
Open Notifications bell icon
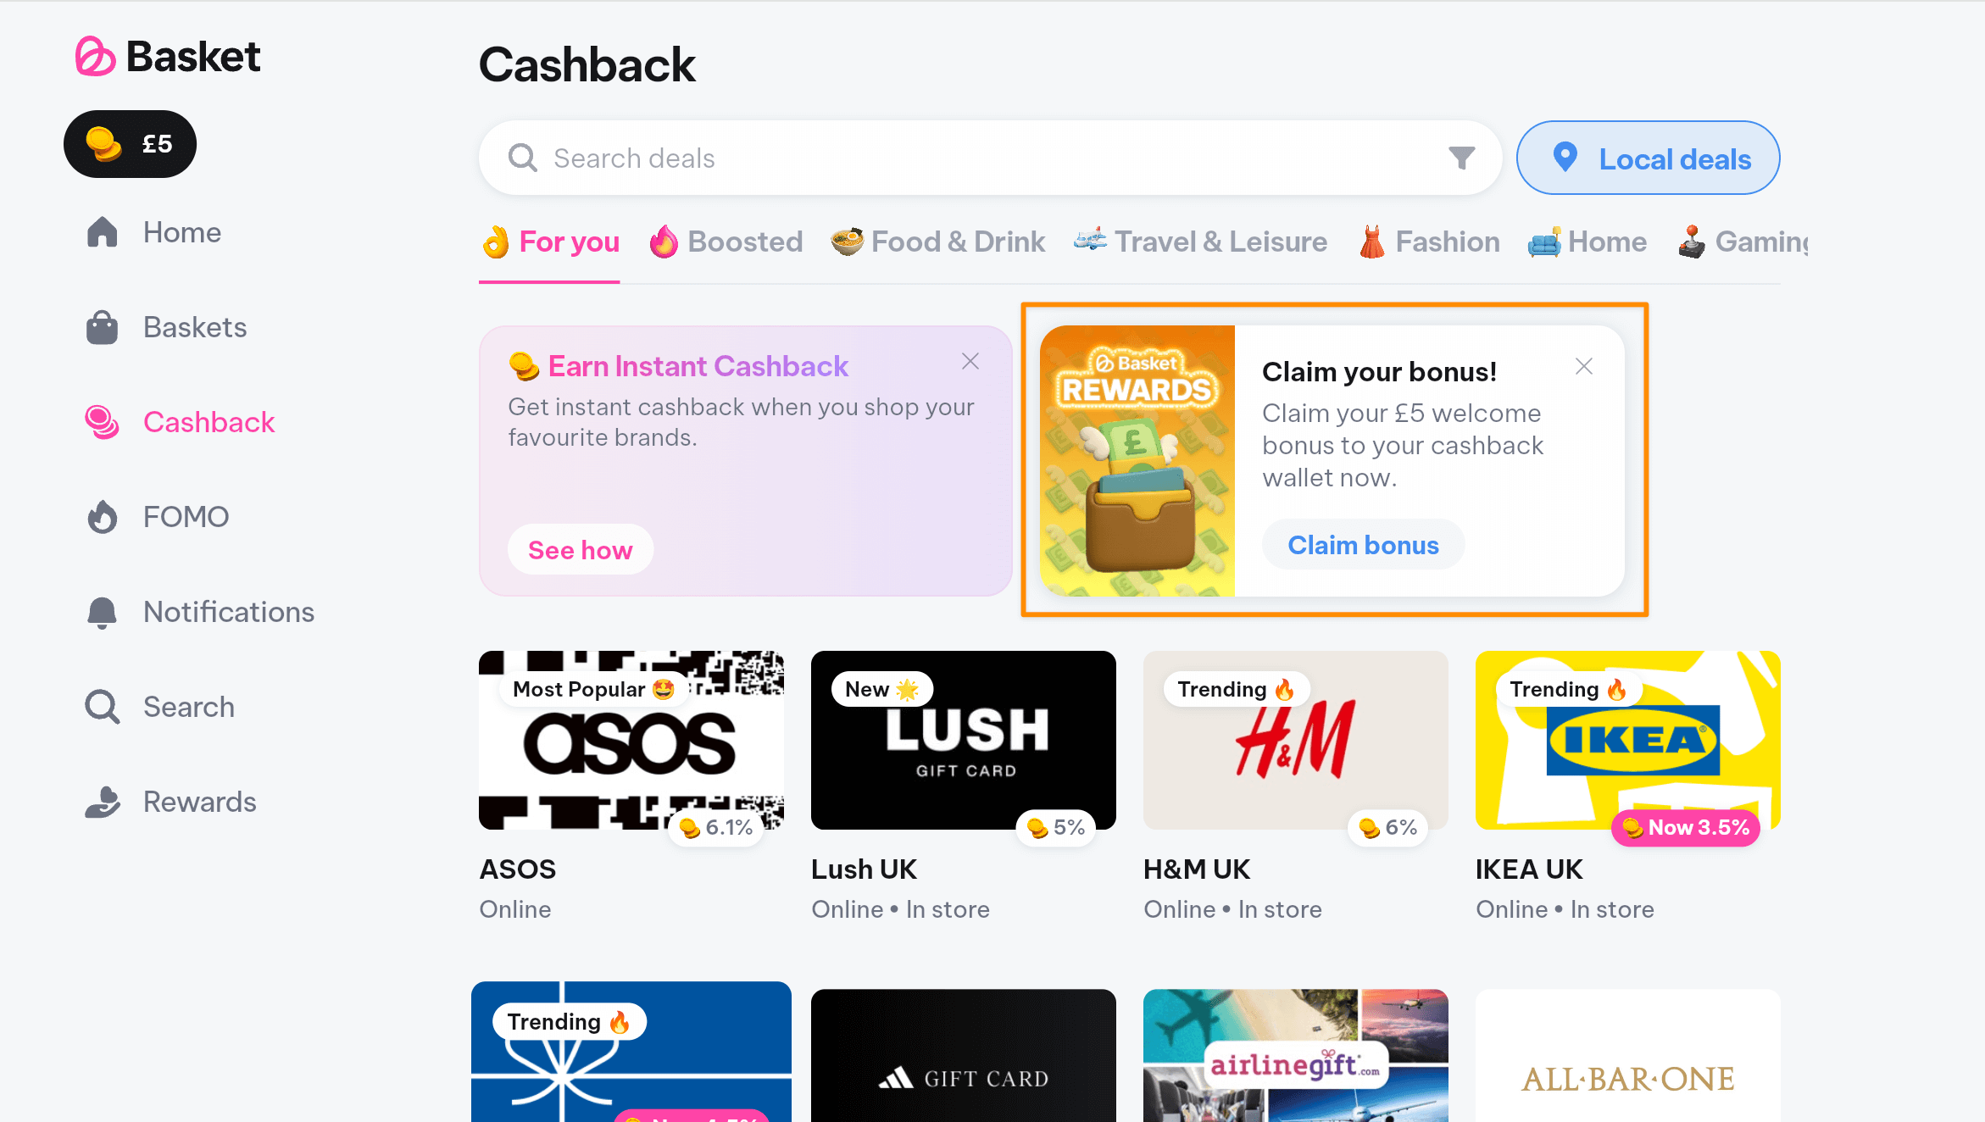103,612
